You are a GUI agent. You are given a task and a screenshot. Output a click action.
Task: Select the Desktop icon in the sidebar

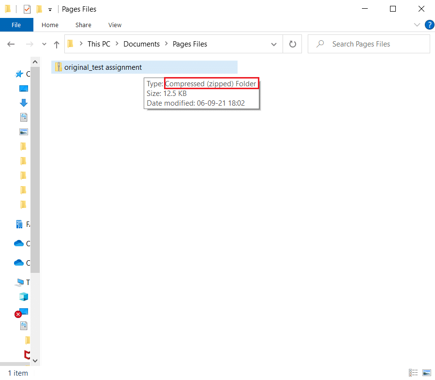point(23,88)
